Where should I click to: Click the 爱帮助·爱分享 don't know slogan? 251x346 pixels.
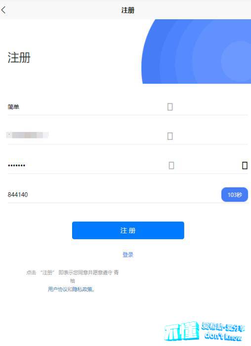(x=223, y=332)
